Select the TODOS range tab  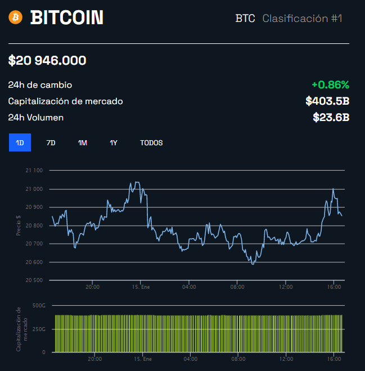151,143
